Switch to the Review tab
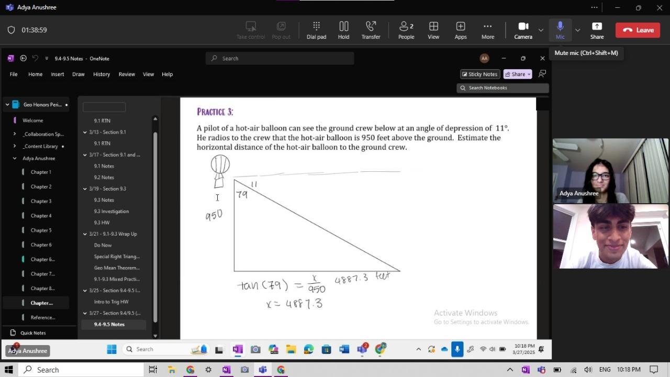The height and width of the screenshot is (377, 670). (127, 74)
